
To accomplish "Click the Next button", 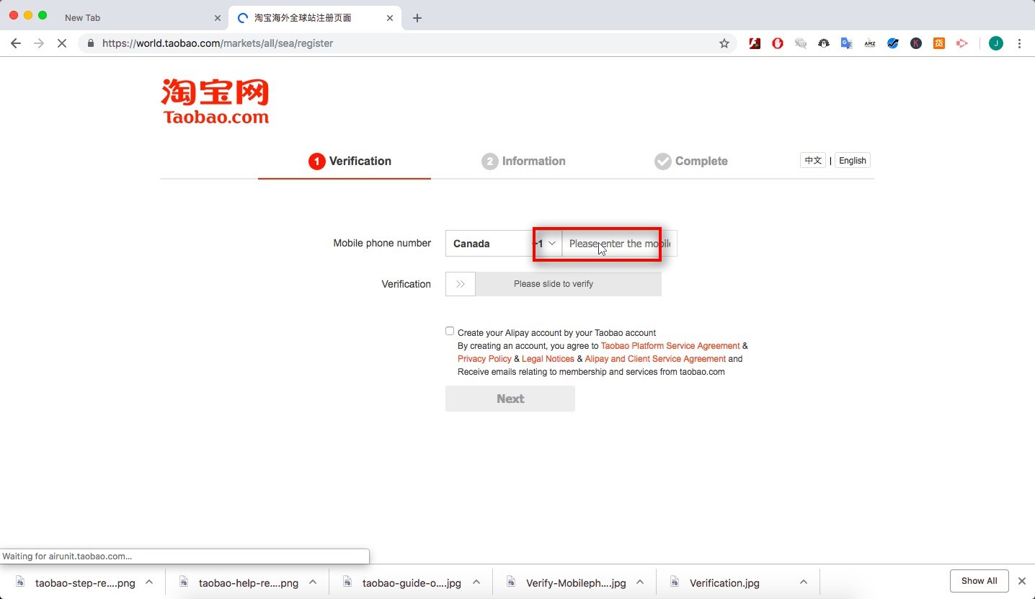I will click(510, 399).
